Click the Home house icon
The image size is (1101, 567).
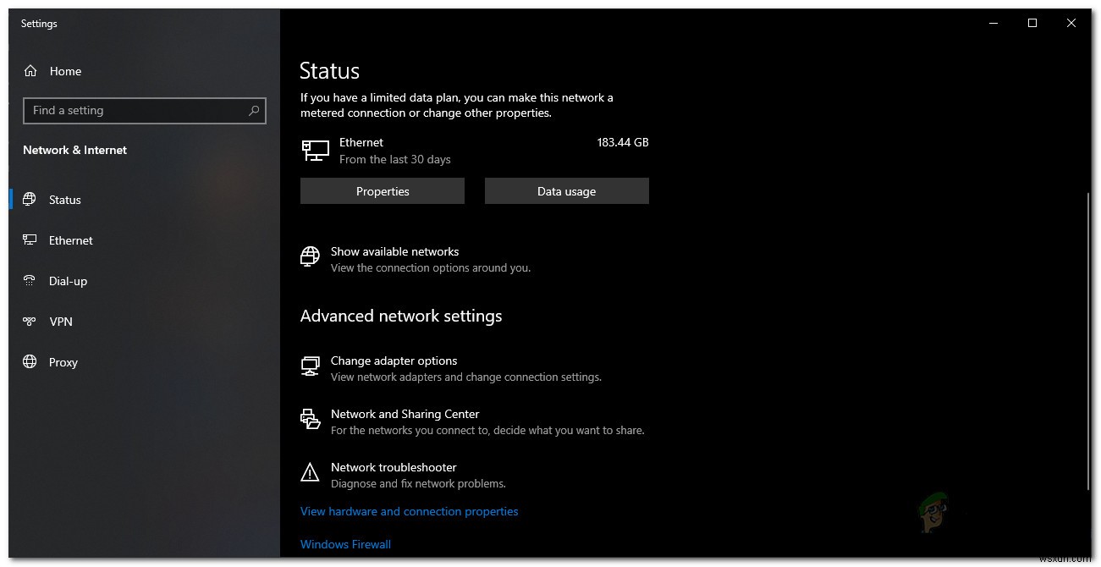click(x=31, y=71)
